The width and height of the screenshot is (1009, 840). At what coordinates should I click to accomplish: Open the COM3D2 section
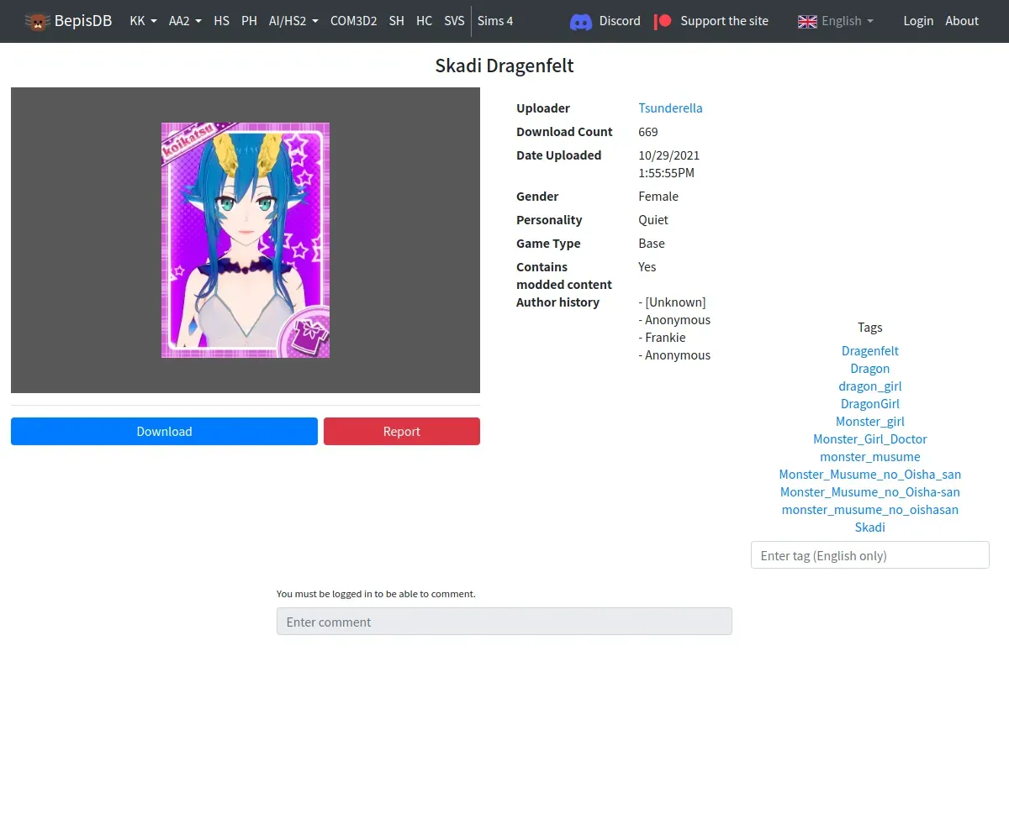[353, 21]
